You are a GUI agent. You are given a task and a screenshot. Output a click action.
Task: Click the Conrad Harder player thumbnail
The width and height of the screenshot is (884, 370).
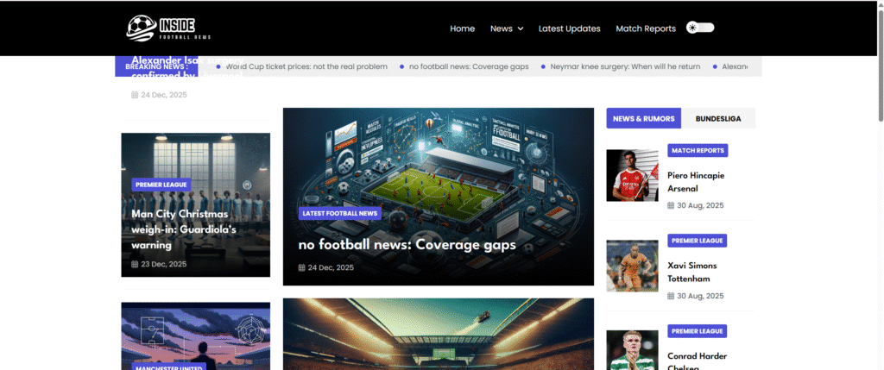pos(632,349)
